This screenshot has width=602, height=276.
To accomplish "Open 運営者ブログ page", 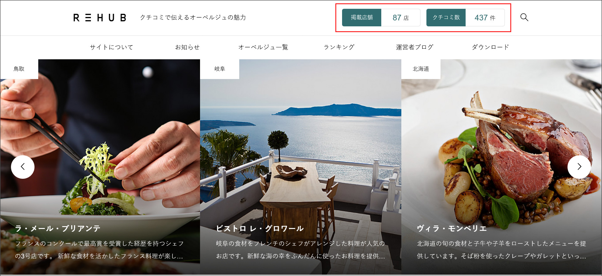I will pyautogui.click(x=415, y=47).
